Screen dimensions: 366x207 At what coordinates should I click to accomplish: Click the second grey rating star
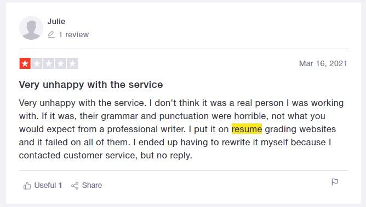[x=37, y=63]
